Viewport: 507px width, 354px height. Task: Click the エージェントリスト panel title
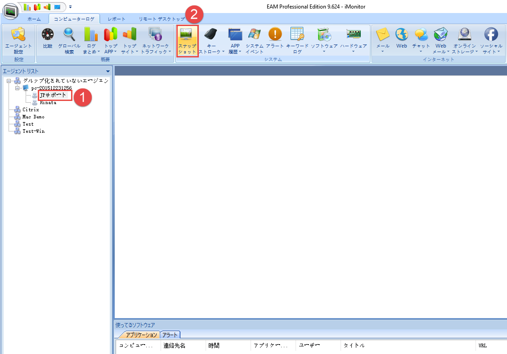coord(21,71)
